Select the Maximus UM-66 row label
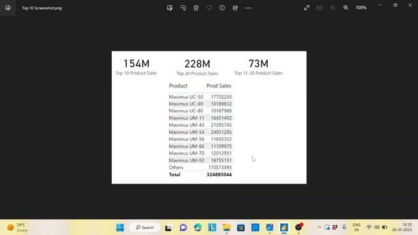Viewport: 418px width, 235px height. click(x=186, y=146)
